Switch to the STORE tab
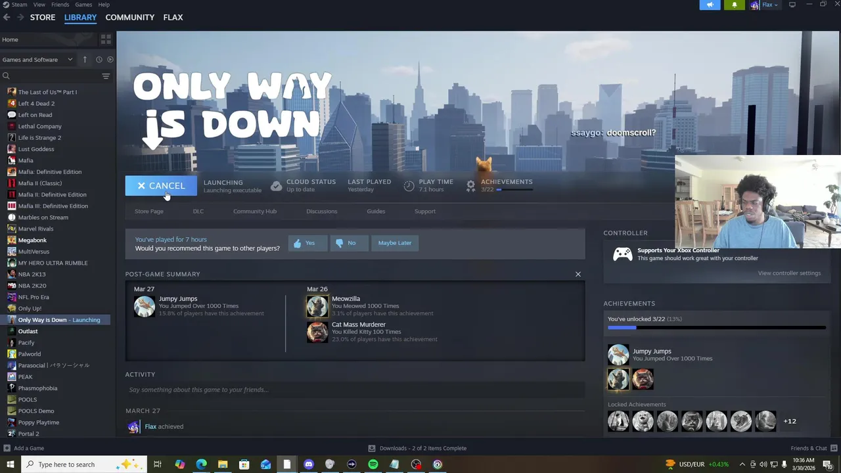The image size is (841, 473). [x=43, y=17]
